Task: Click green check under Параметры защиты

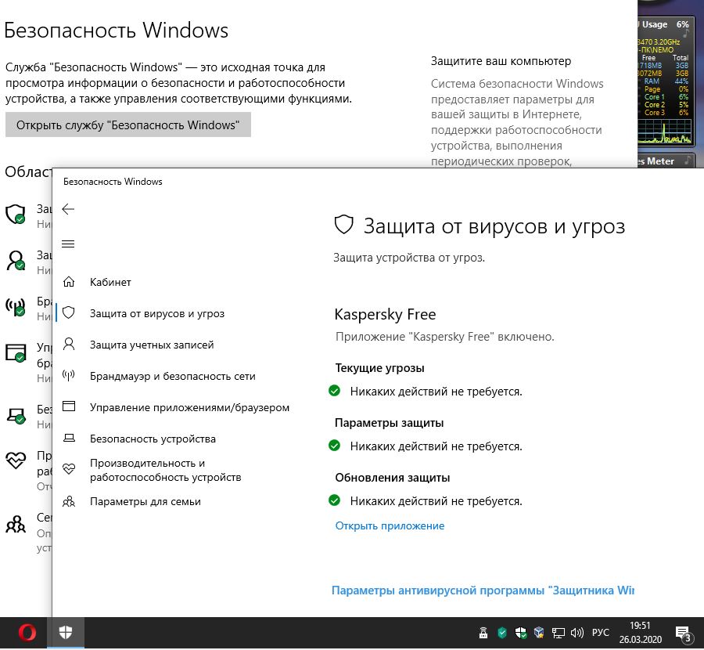Action: click(x=335, y=446)
